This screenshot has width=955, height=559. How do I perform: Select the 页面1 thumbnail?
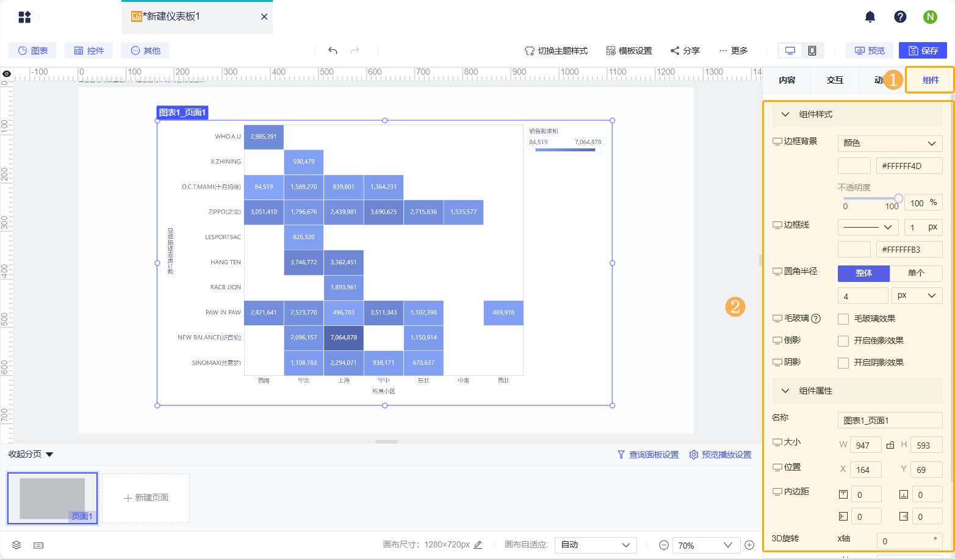tap(52, 498)
